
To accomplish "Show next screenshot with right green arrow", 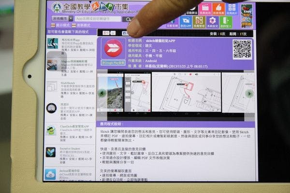I will 249,94.
